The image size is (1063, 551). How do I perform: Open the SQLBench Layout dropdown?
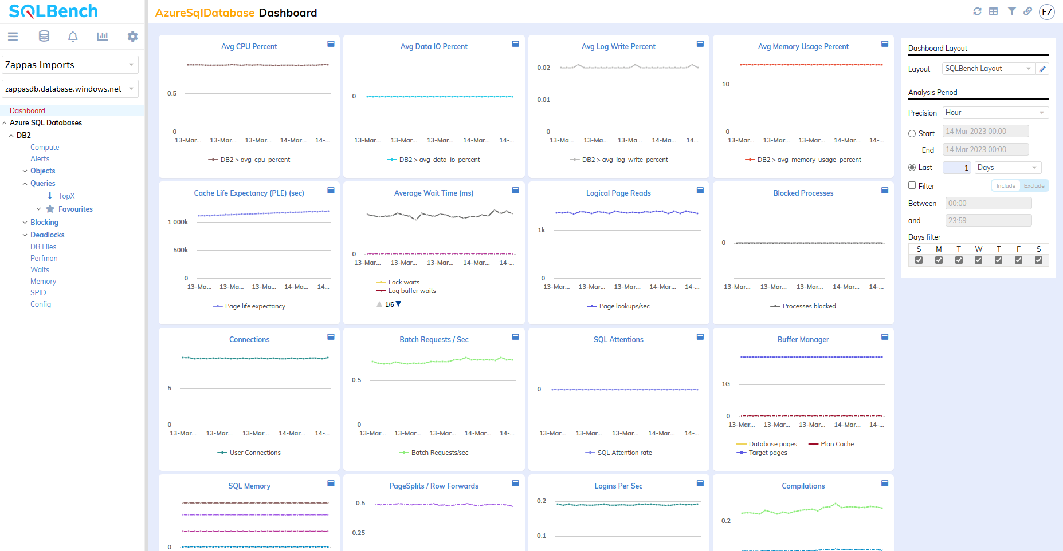989,69
